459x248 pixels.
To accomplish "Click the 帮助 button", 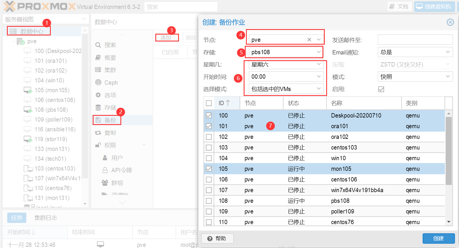I will click(217, 238).
